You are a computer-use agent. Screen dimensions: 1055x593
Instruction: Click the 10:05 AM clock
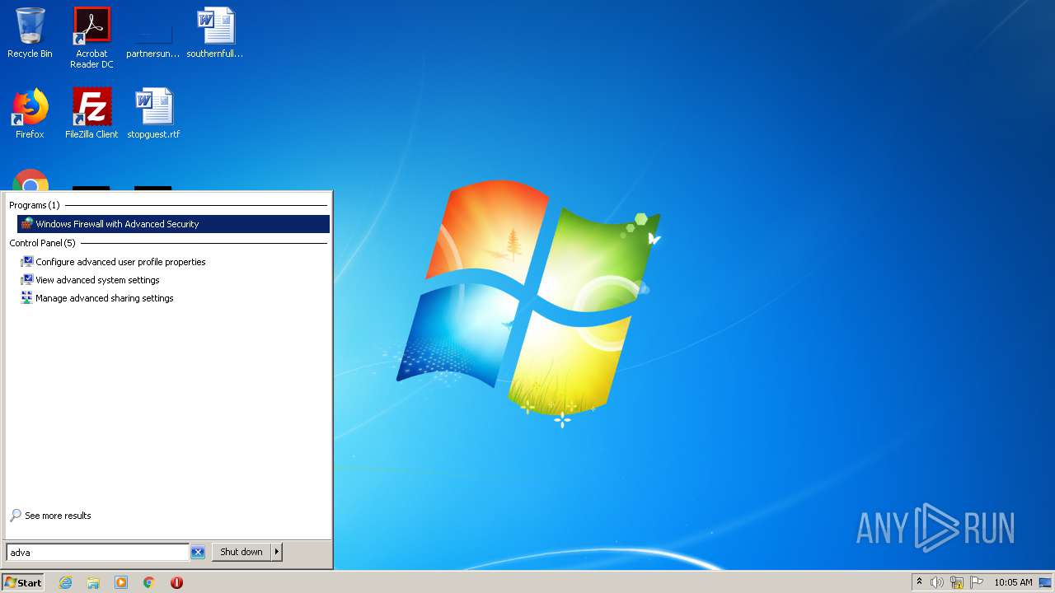(x=1013, y=582)
